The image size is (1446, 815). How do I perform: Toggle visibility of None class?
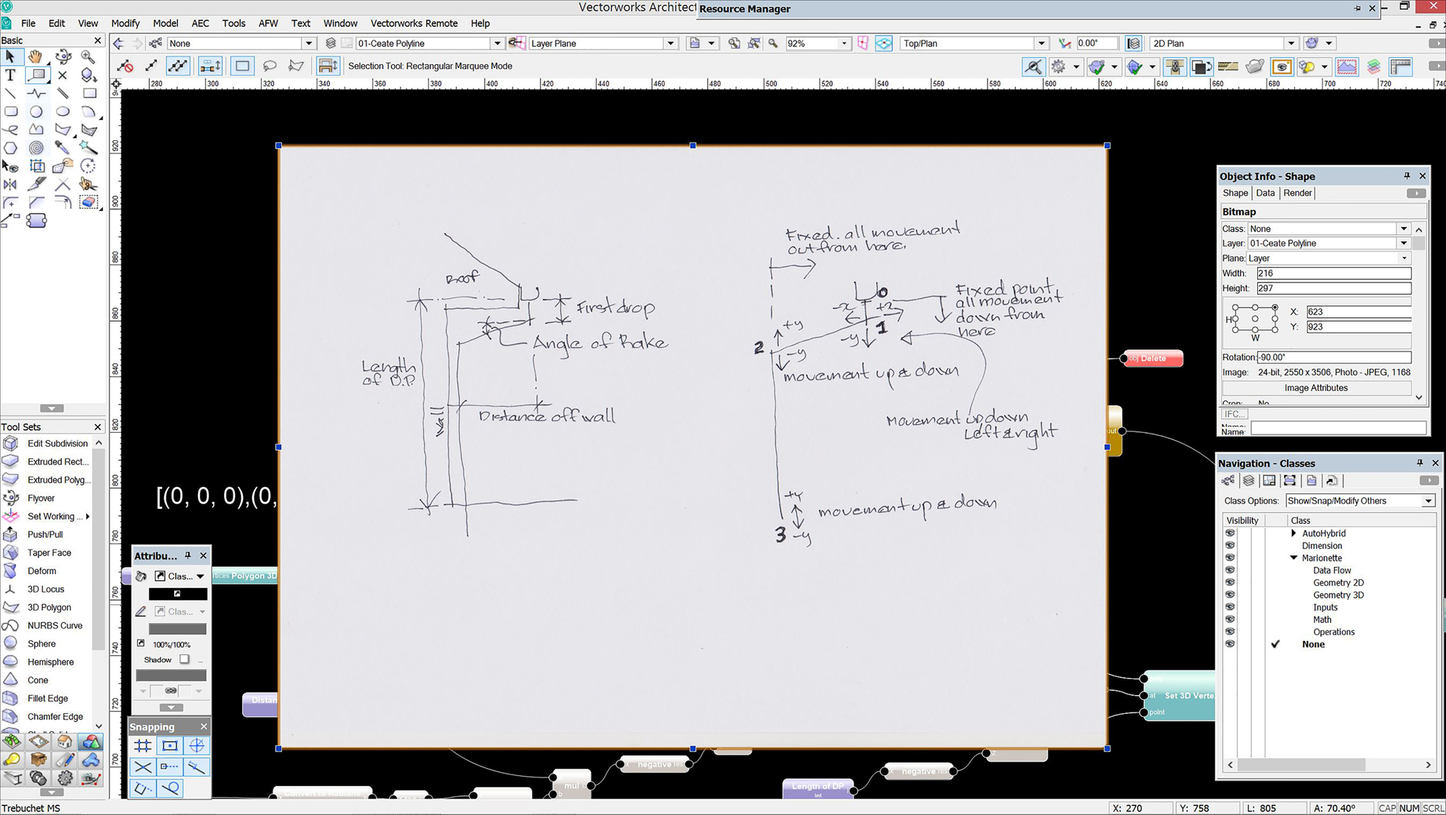[x=1230, y=644]
